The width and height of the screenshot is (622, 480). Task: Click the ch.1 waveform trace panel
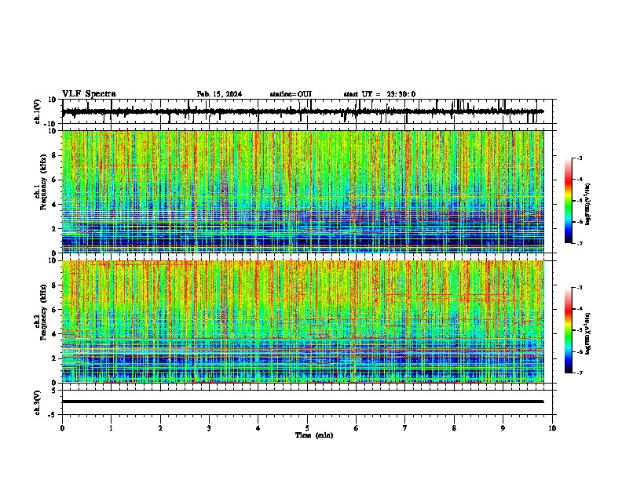point(309,111)
